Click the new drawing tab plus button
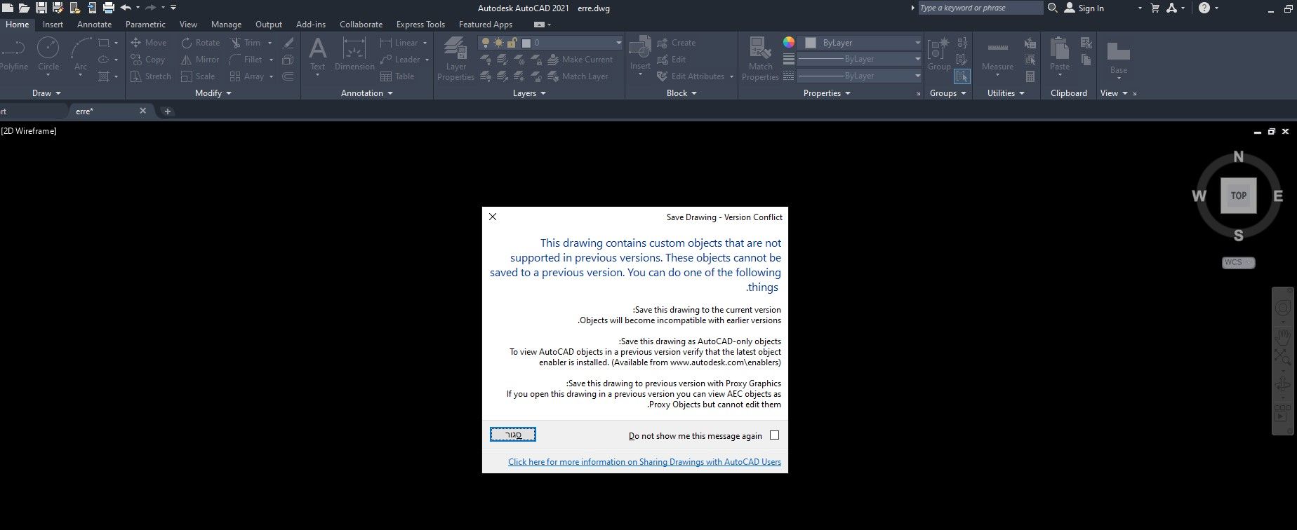1297x530 pixels. (167, 111)
